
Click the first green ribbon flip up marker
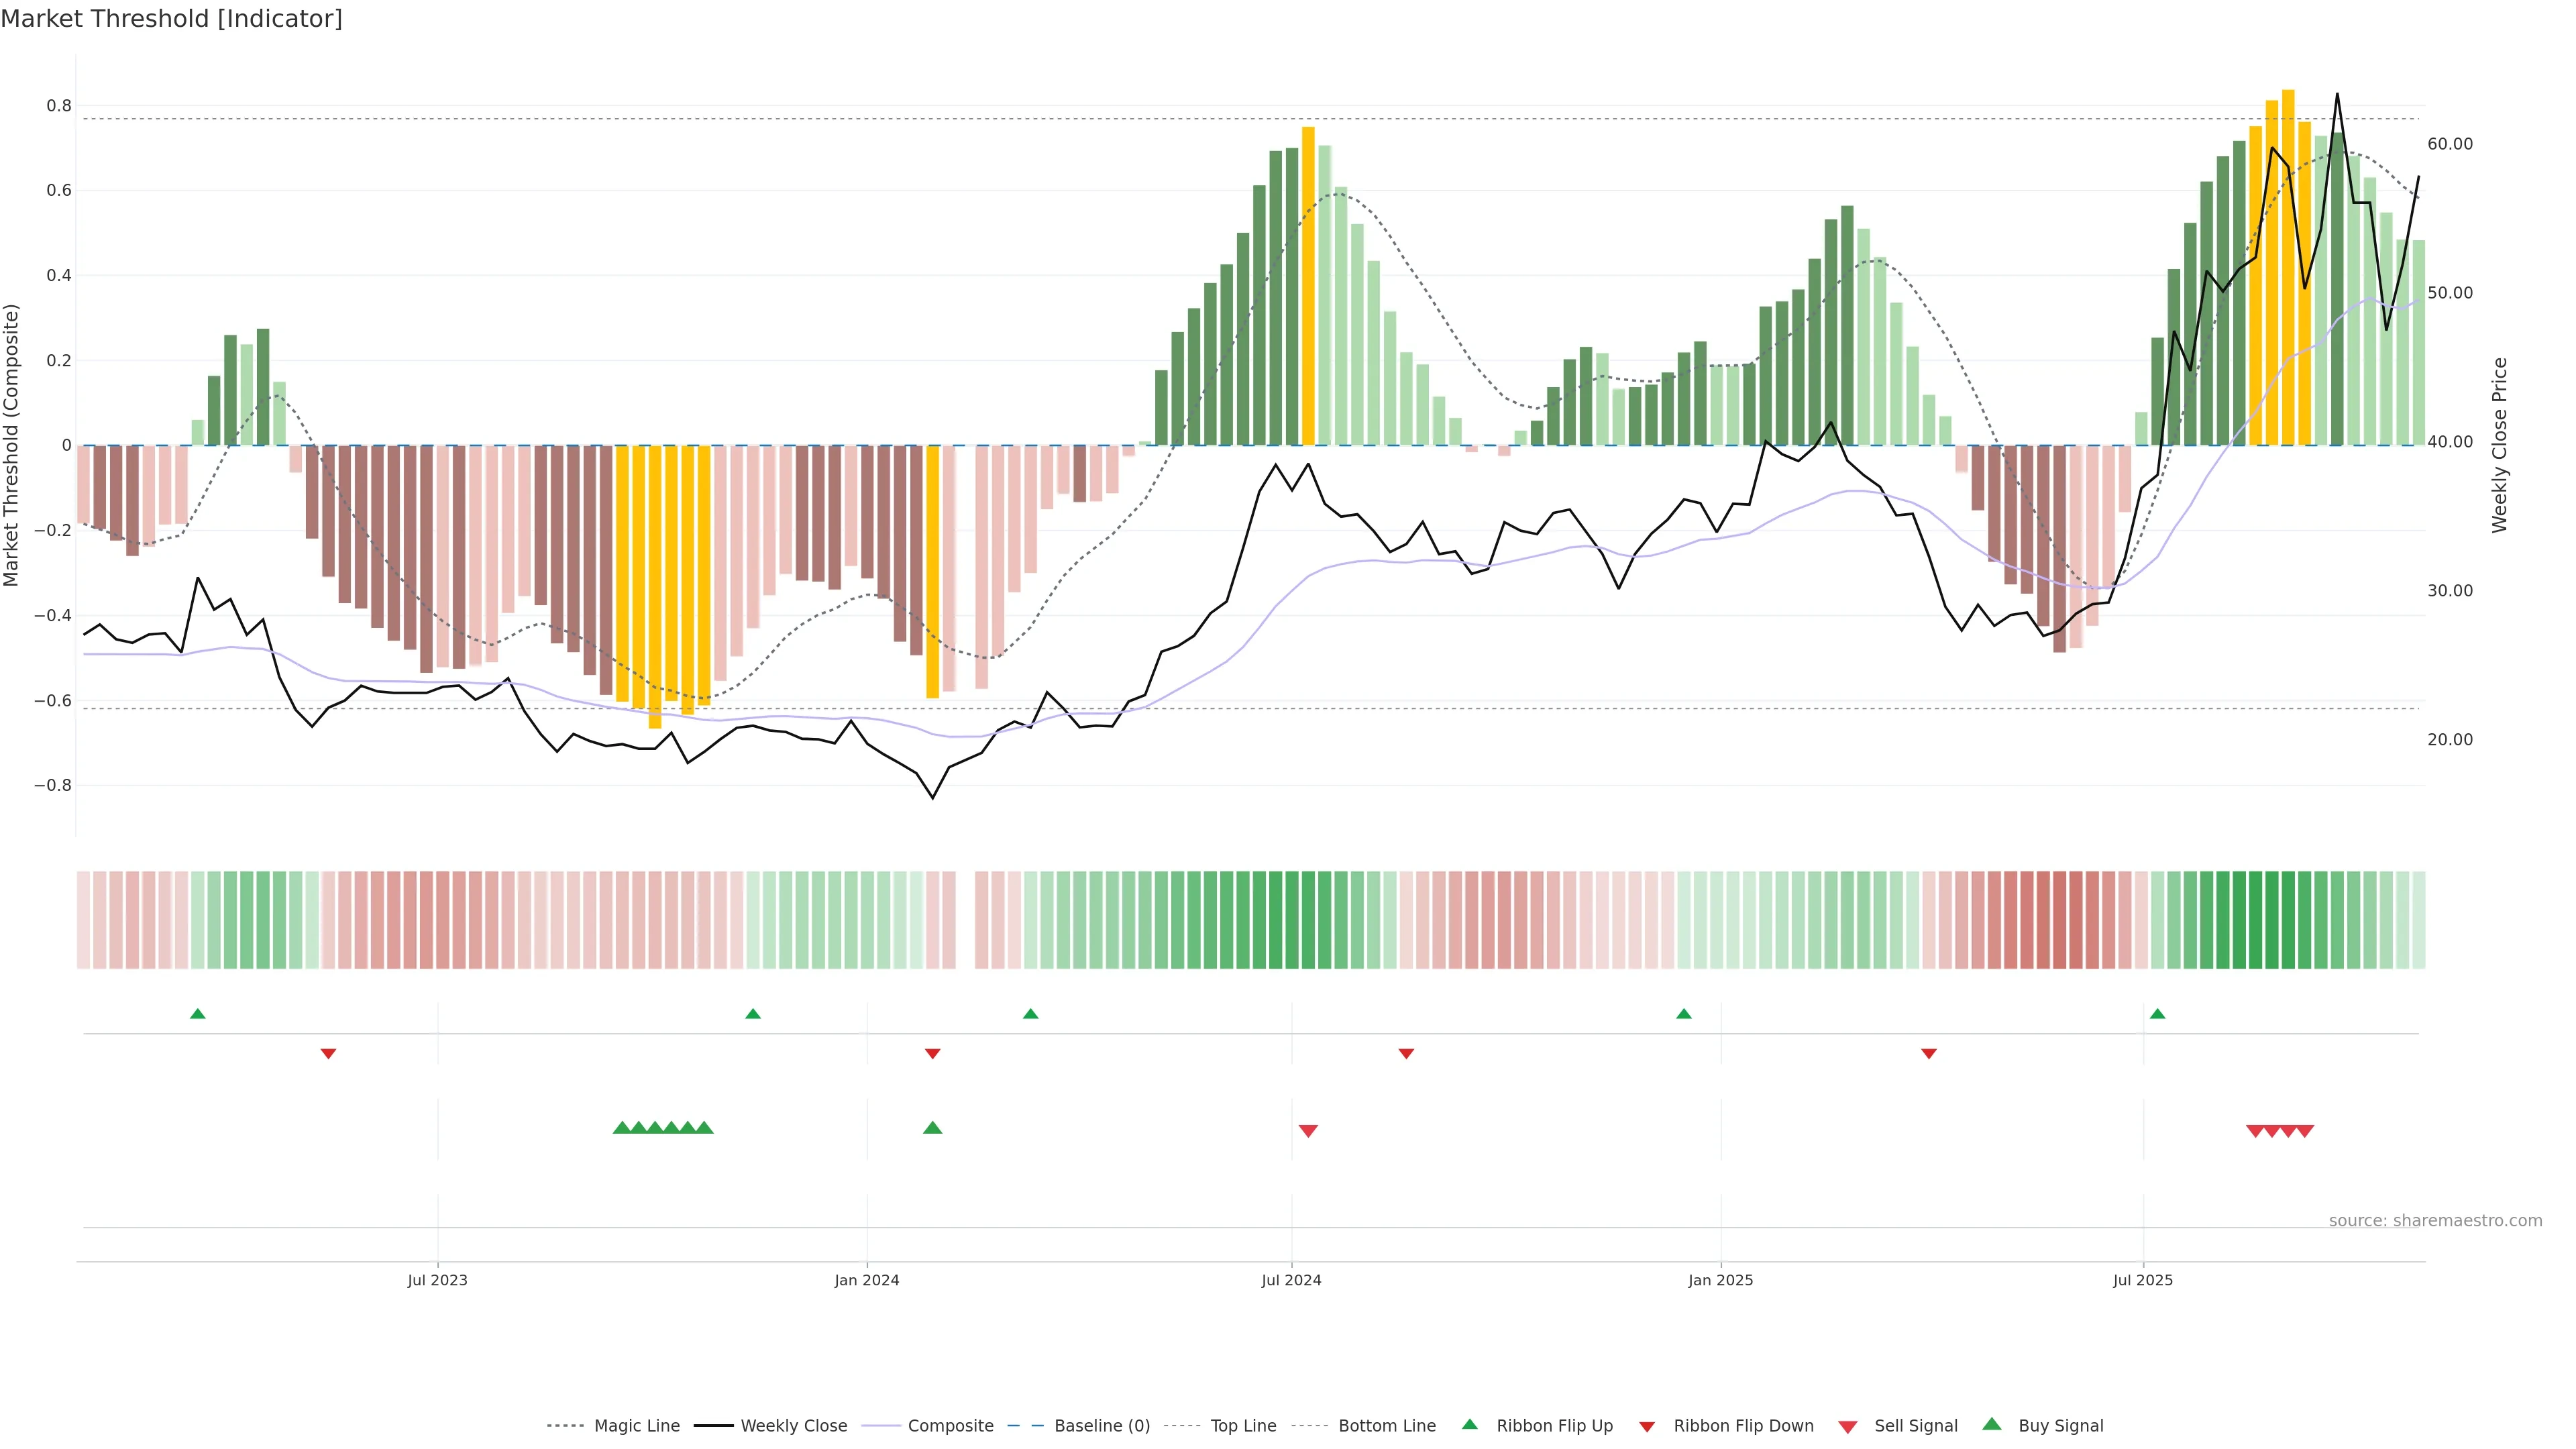[x=198, y=1014]
